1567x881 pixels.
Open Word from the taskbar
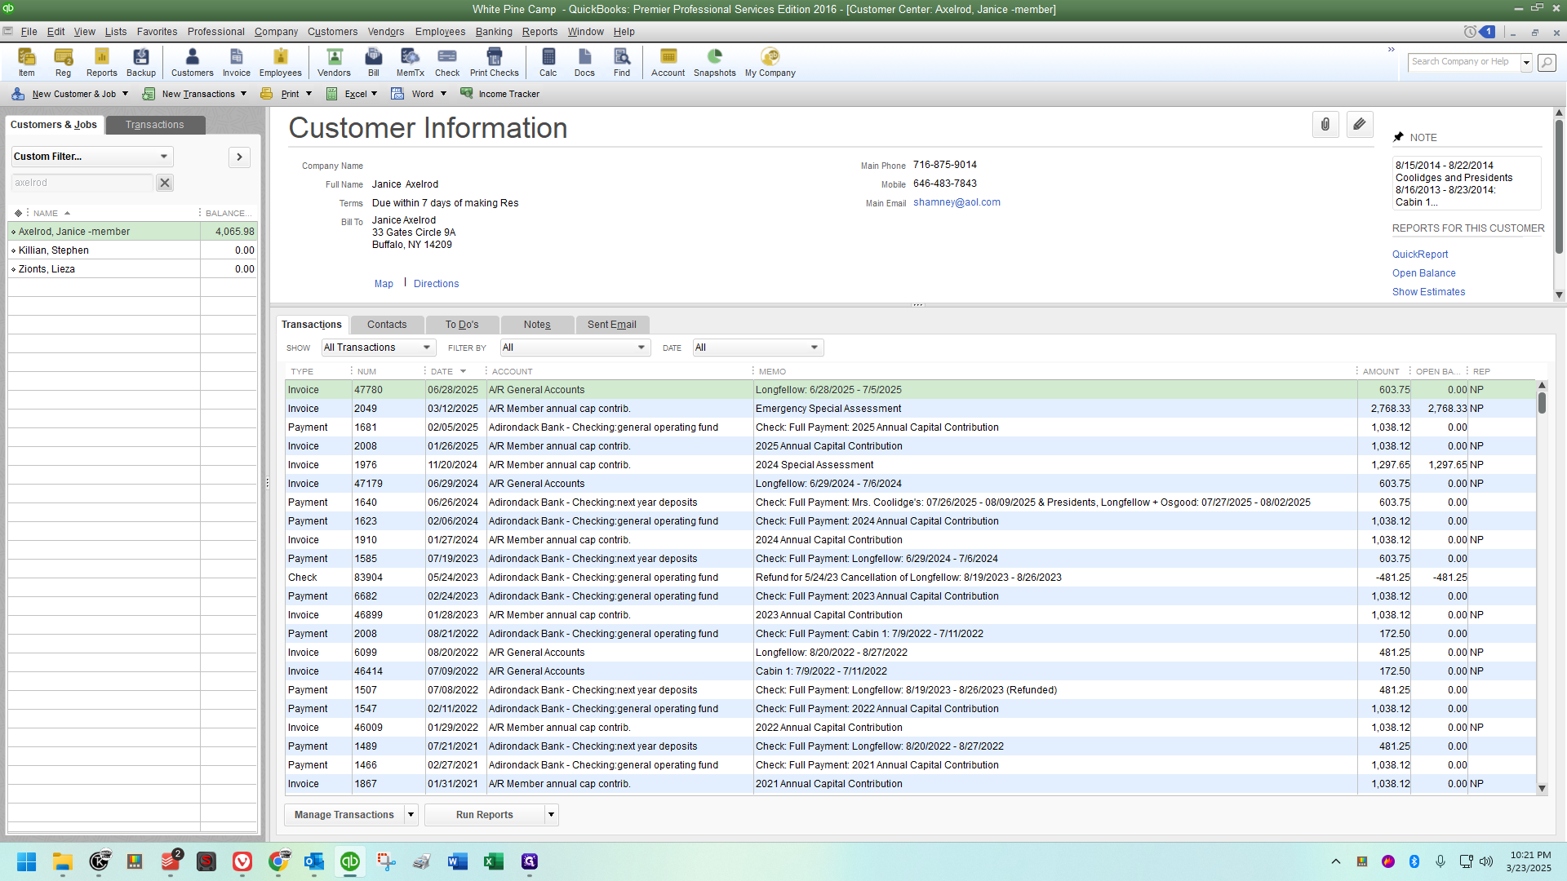[457, 861]
